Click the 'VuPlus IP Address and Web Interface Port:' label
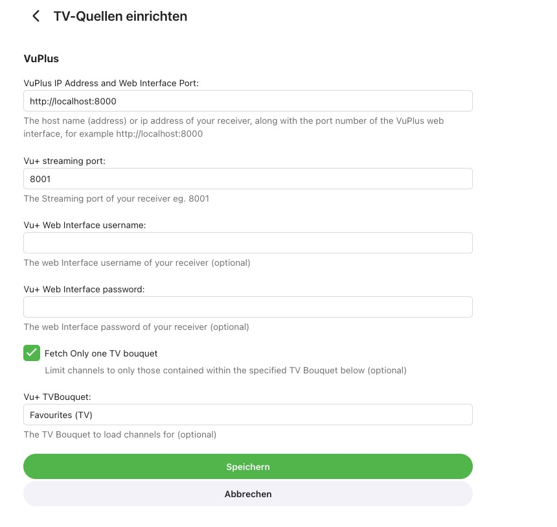This screenshot has width=557, height=527. tap(111, 83)
